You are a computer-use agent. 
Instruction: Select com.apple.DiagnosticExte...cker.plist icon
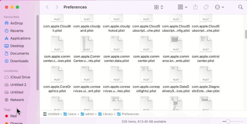206,74
